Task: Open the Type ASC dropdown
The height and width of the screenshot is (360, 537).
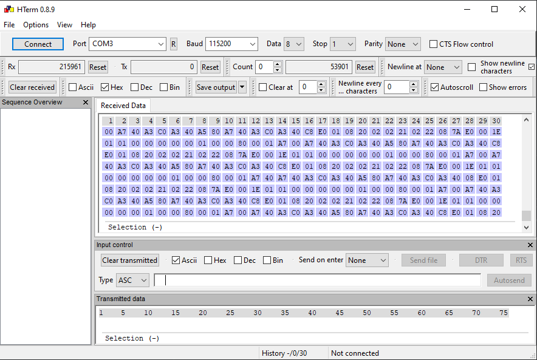Action: (x=132, y=280)
